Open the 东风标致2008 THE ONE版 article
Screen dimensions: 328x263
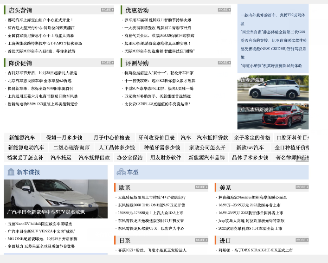(151, 205)
